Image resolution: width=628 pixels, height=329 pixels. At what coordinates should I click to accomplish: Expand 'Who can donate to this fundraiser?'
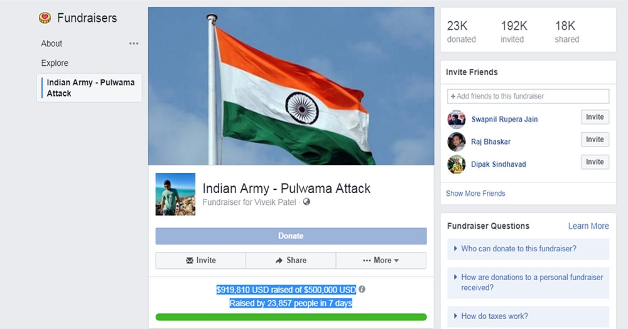click(528, 249)
